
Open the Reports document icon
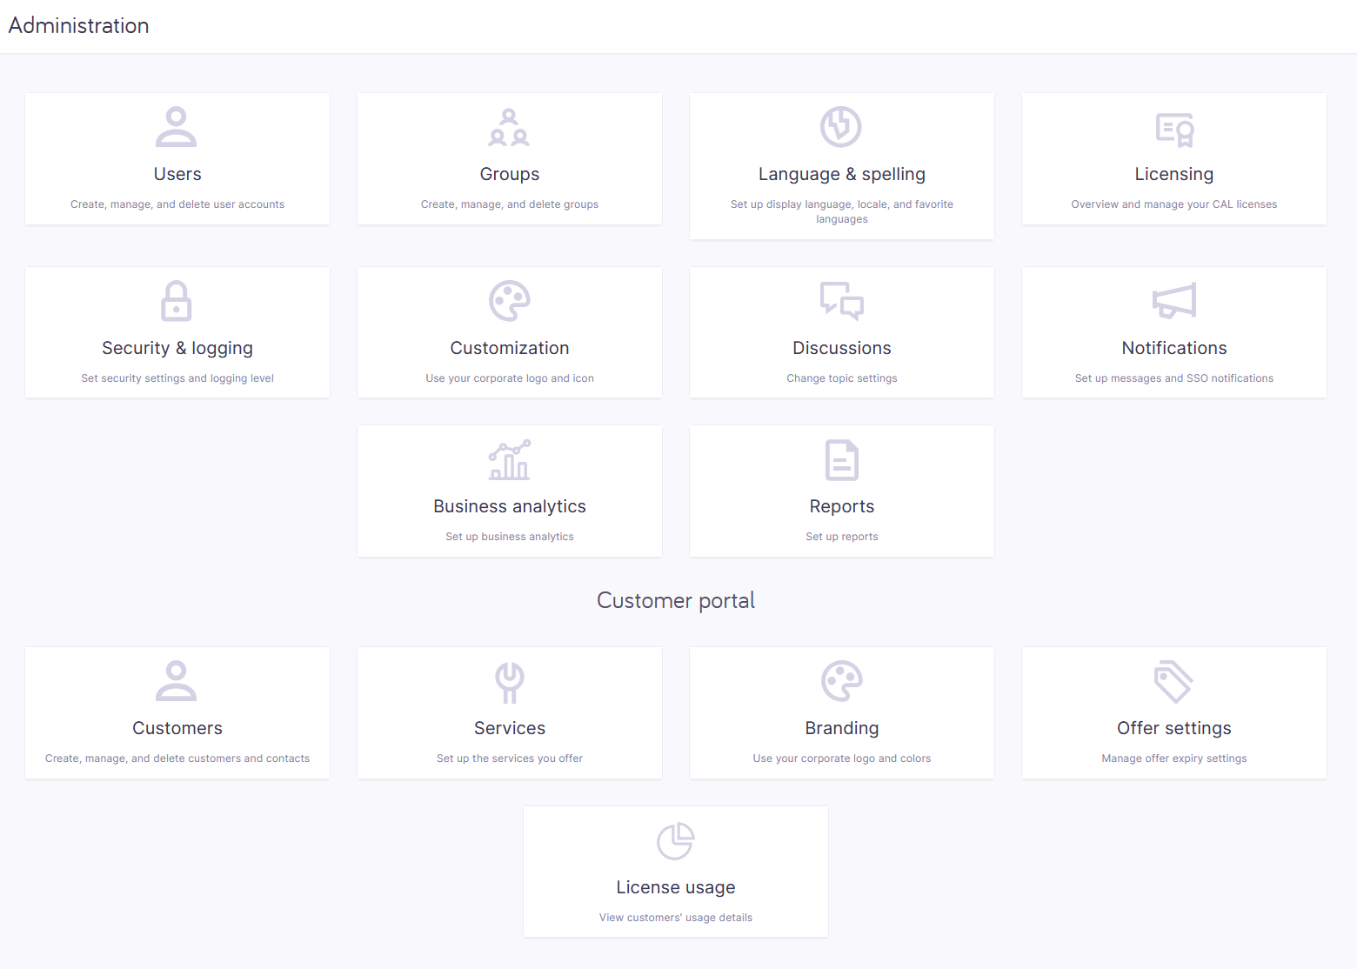[841, 459]
